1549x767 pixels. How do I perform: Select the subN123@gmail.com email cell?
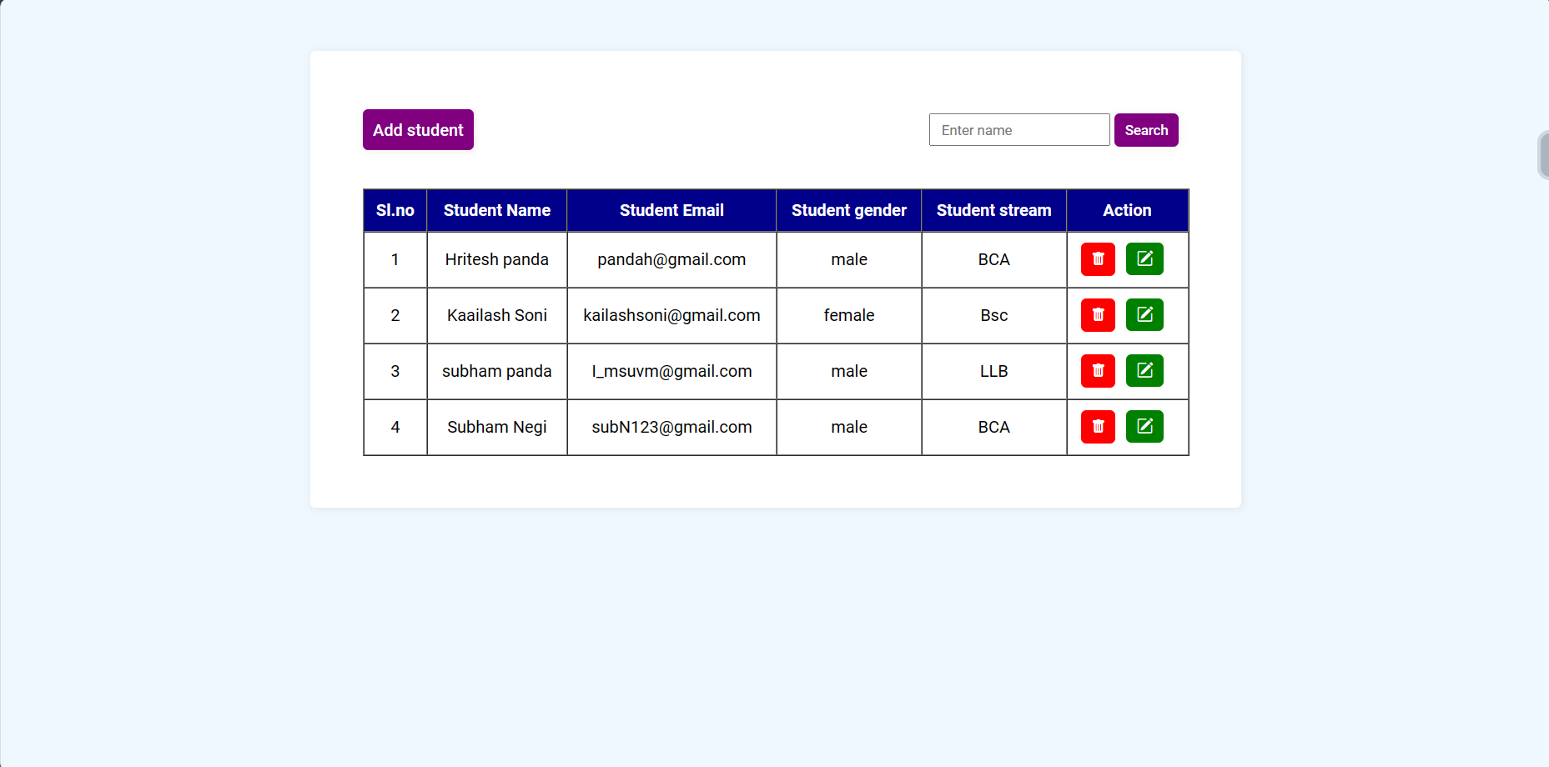pos(671,427)
